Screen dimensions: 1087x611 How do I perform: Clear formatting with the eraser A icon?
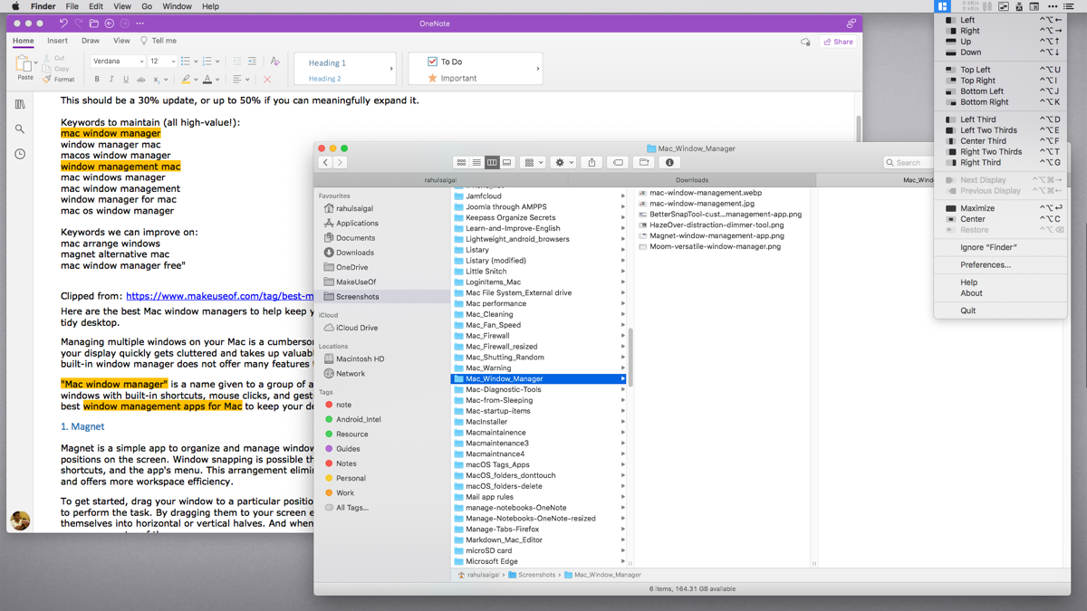274,62
